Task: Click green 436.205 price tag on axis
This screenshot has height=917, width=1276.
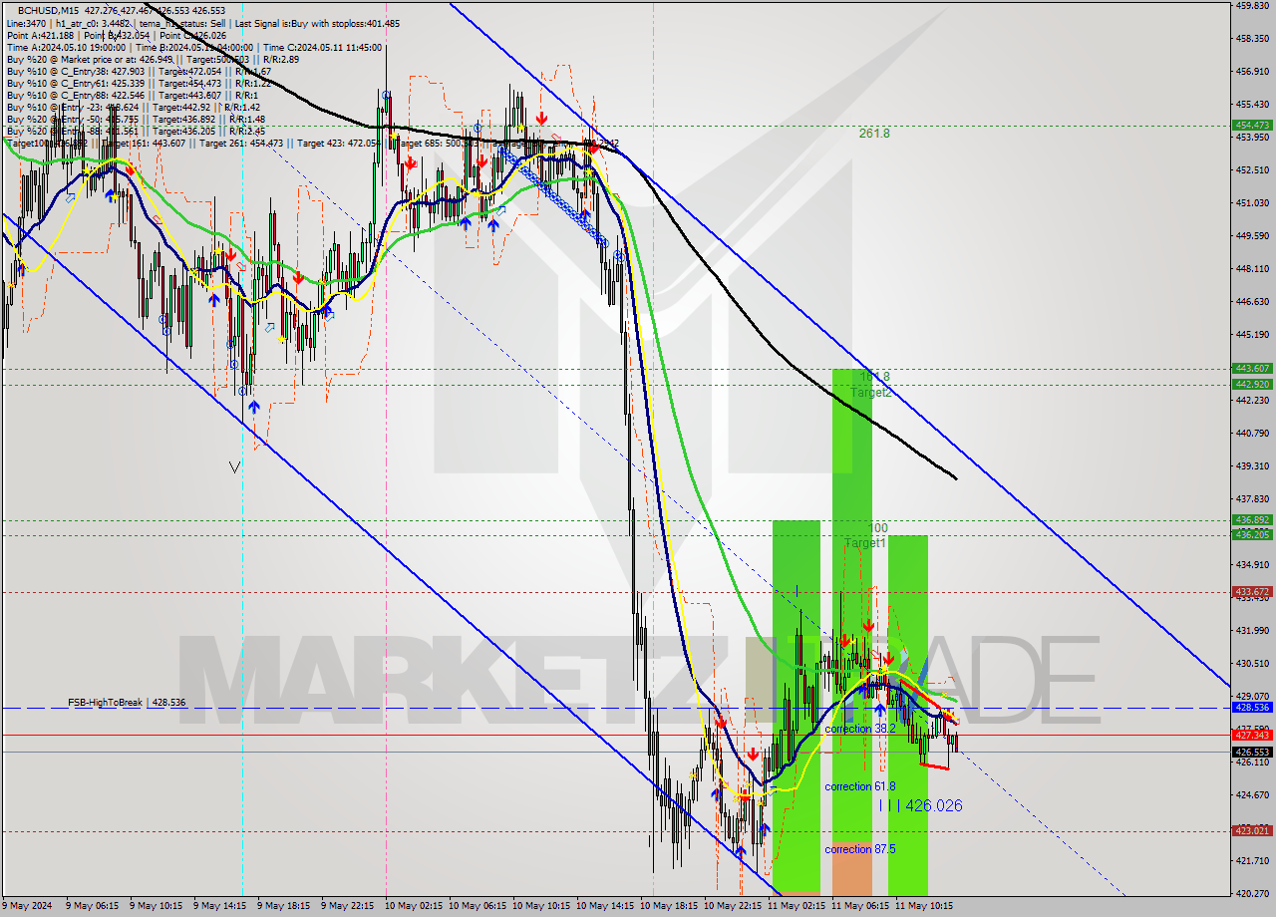Action: [x=1252, y=535]
